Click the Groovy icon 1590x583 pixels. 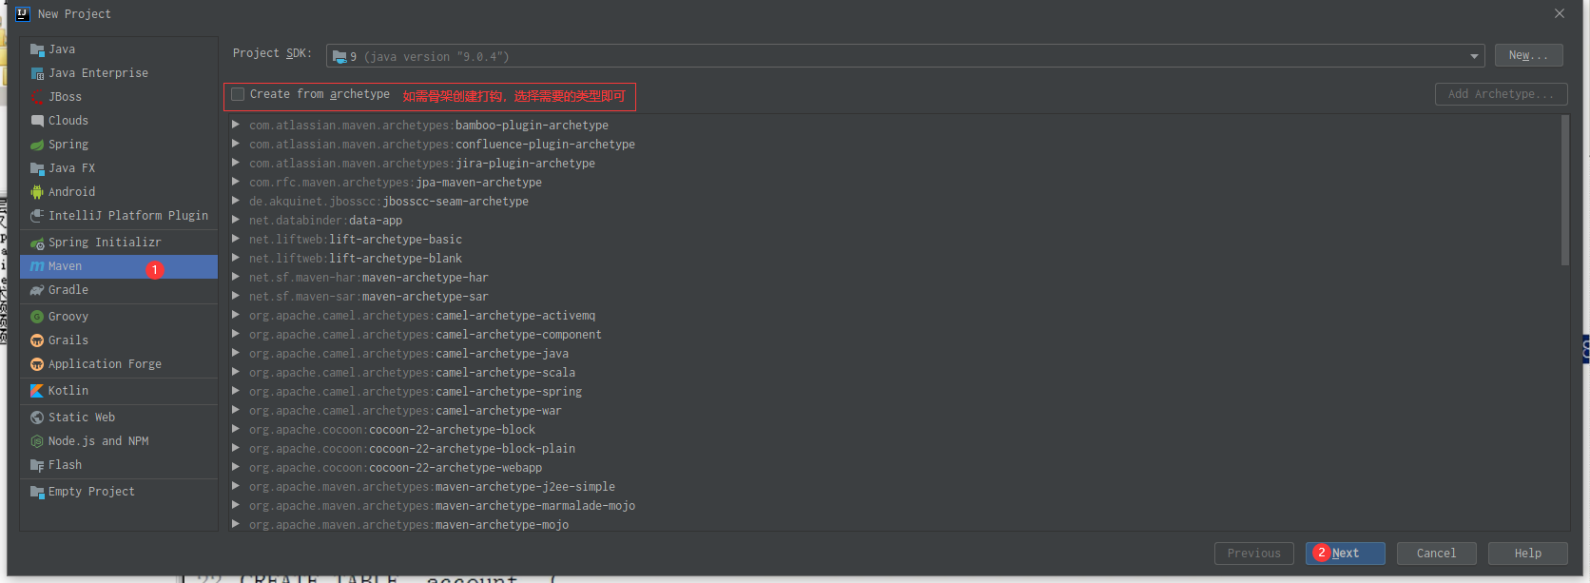(37, 317)
